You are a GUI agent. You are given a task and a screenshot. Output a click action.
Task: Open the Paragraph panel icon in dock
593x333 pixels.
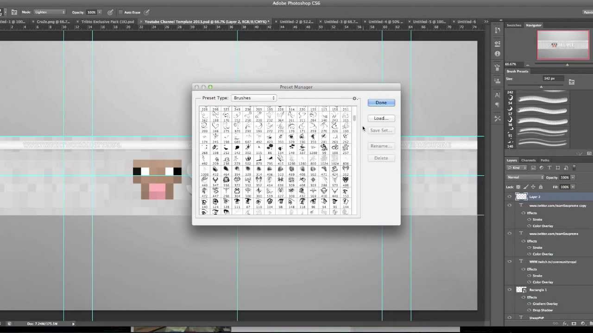[x=498, y=105]
